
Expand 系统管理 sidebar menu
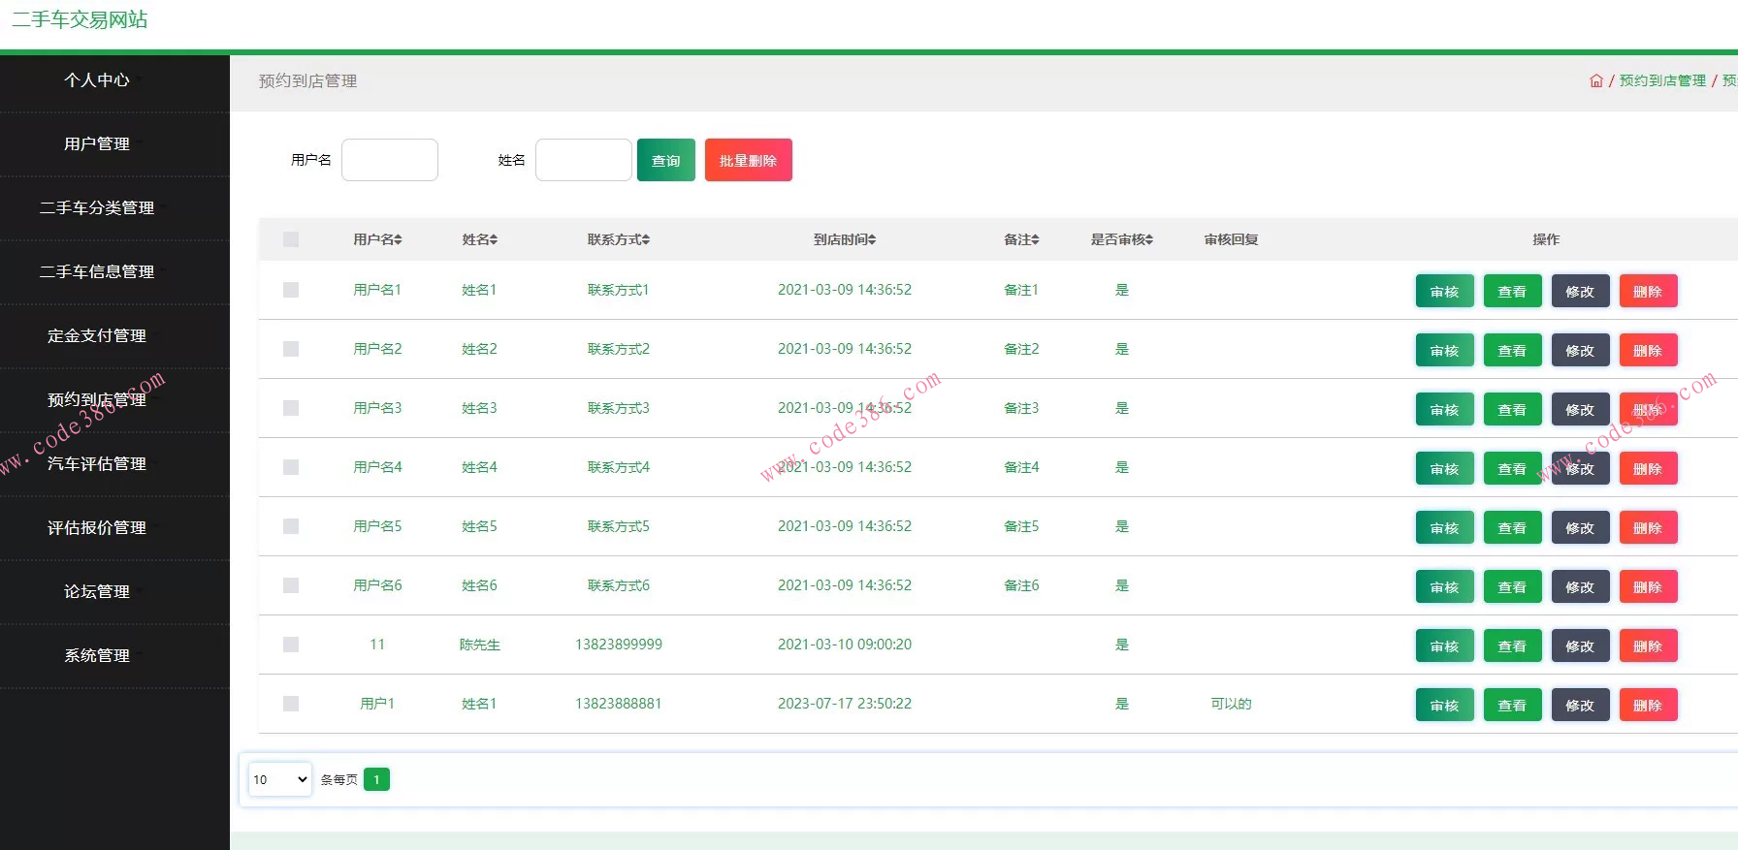coord(97,655)
